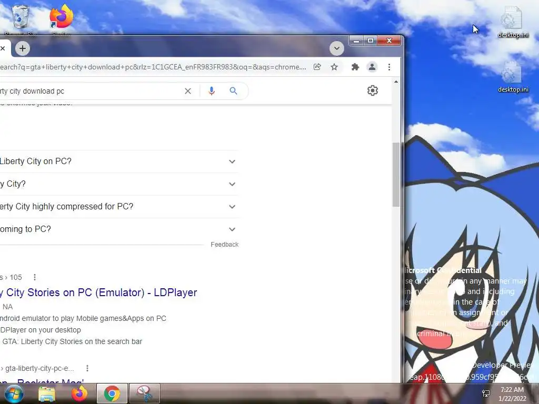The image size is (539, 404).
Task: Select the upper desktop.ini file icon
Action: pos(512,21)
